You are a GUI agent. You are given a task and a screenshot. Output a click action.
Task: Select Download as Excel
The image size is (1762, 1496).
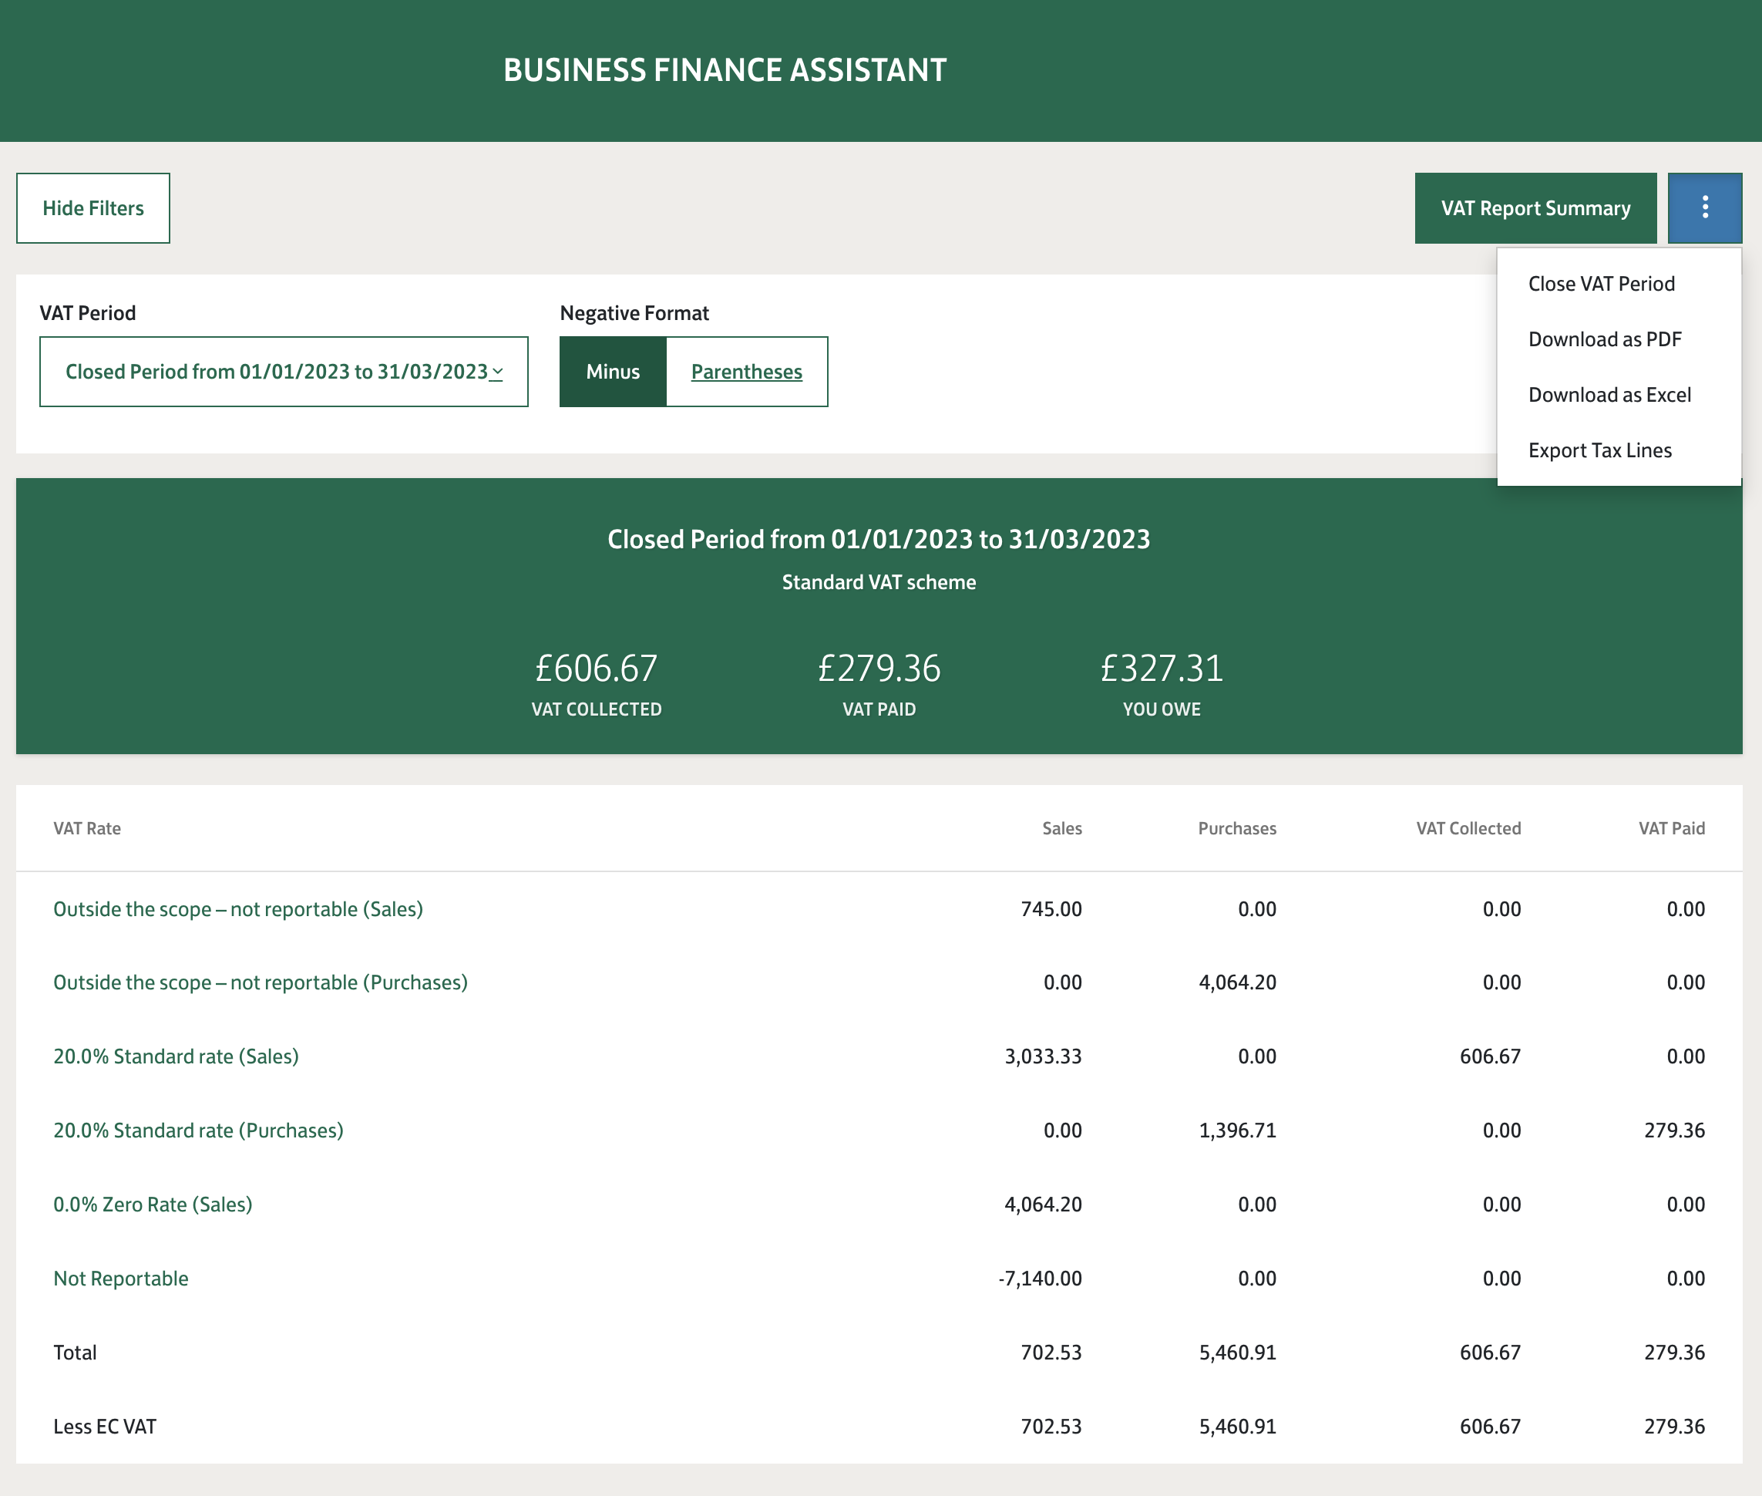coord(1609,394)
